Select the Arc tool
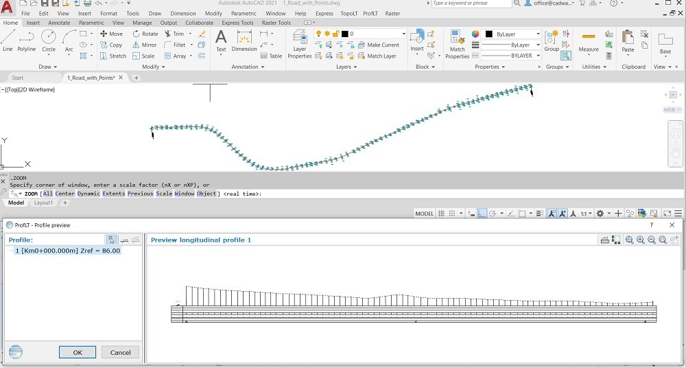This screenshot has height=368, width=686. click(x=69, y=41)
